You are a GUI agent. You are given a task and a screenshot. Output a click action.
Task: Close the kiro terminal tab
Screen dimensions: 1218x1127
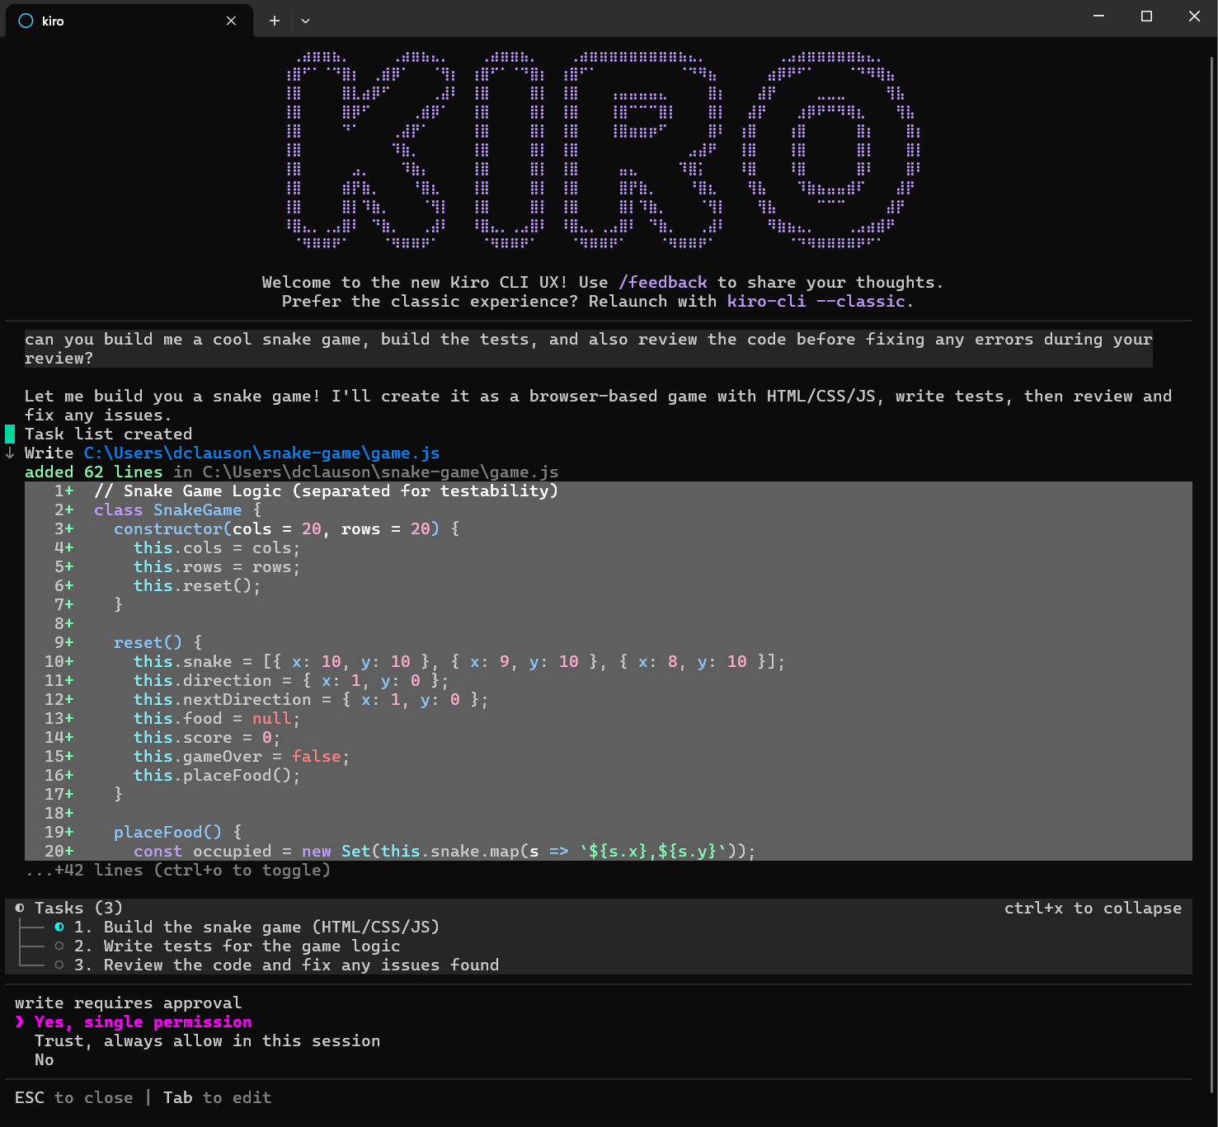[231, 21]
